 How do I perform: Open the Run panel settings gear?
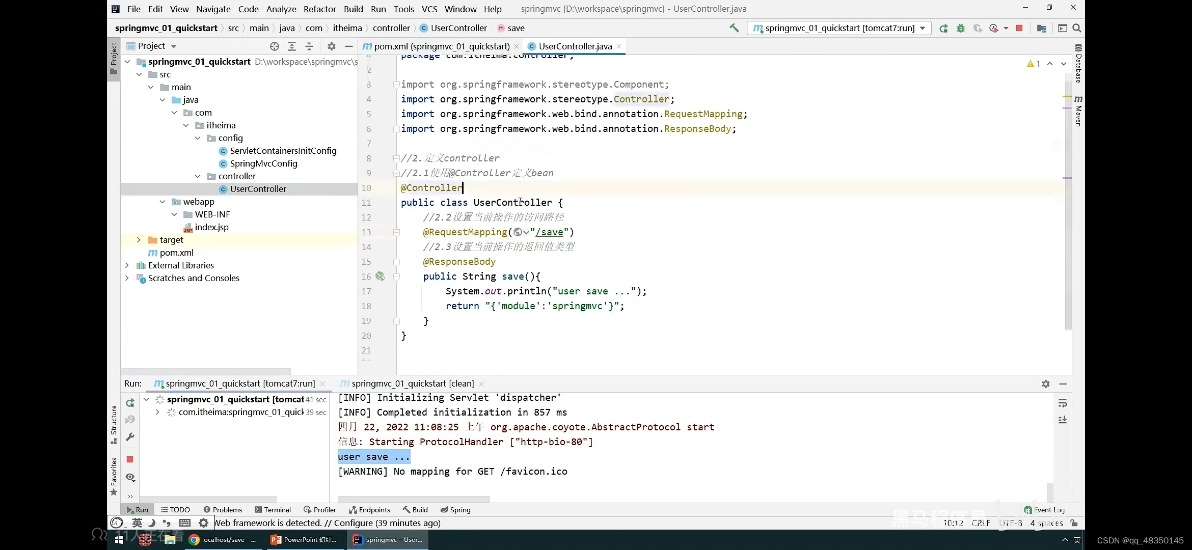click(x=1046, y=384)
